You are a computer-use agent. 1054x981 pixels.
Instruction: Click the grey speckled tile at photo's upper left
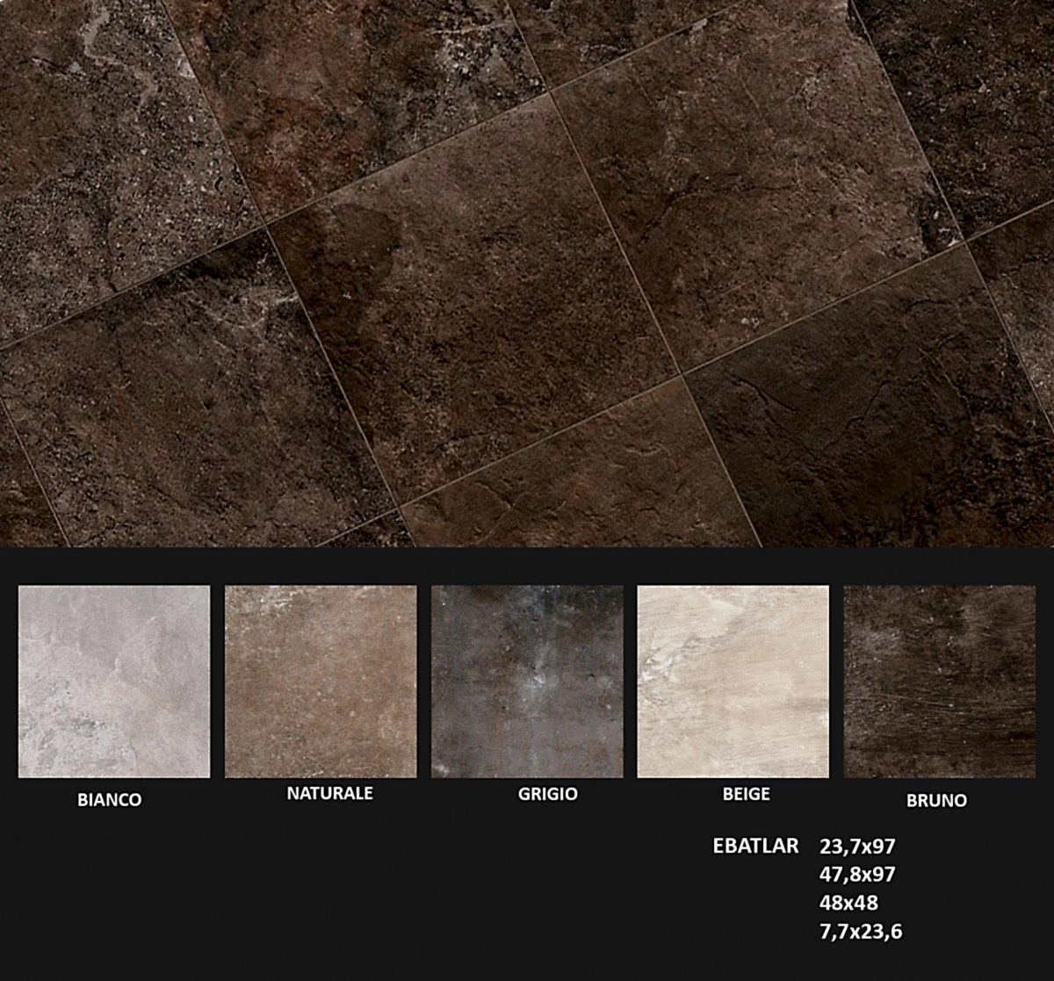click(97, 158)
